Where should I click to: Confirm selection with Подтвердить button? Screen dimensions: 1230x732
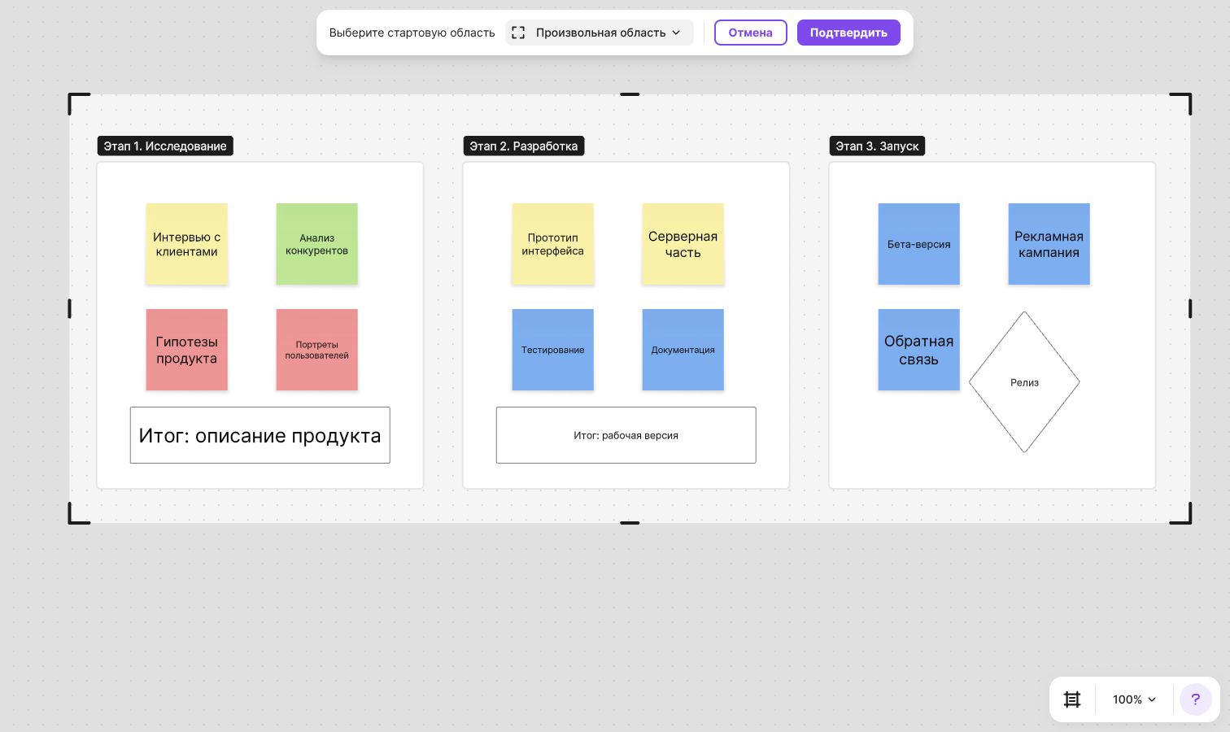[848, 33]
